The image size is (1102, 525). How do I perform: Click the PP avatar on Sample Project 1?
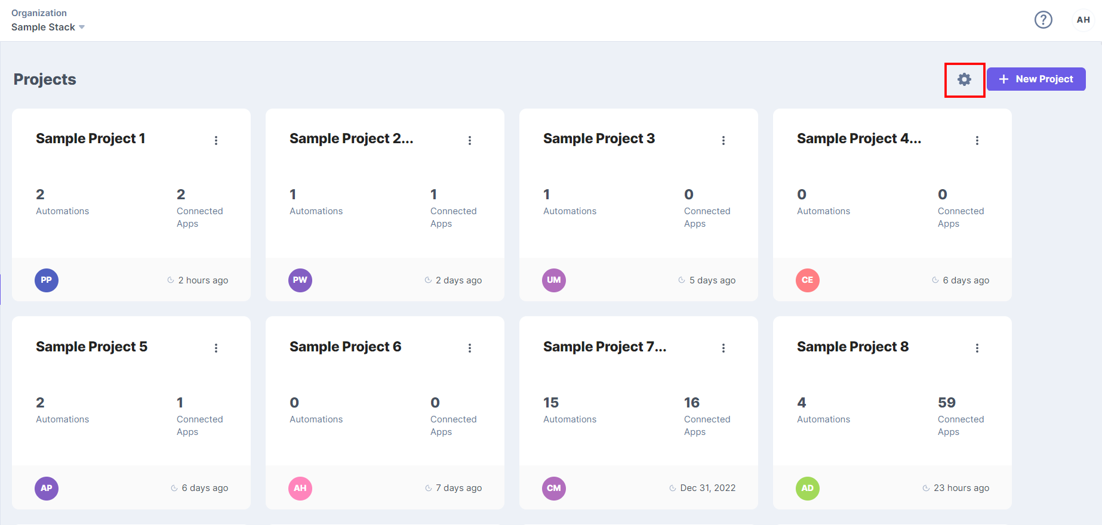[47, 280]
